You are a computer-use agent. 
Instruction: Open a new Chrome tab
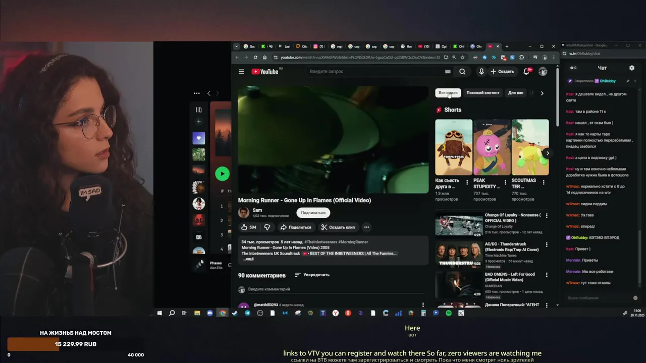point(507,46)
